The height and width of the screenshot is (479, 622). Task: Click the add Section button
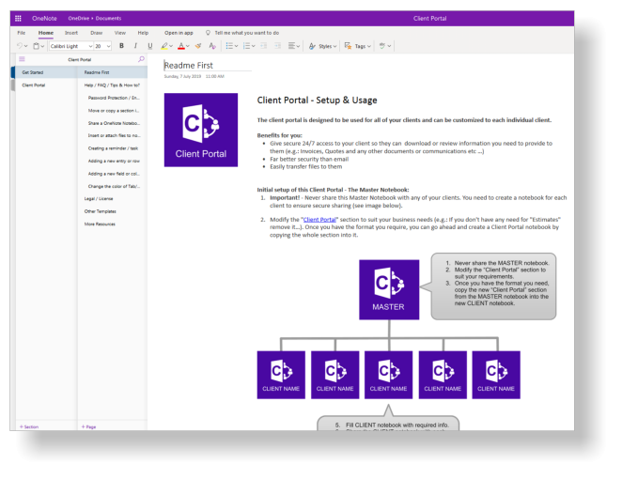pos(29,427)
